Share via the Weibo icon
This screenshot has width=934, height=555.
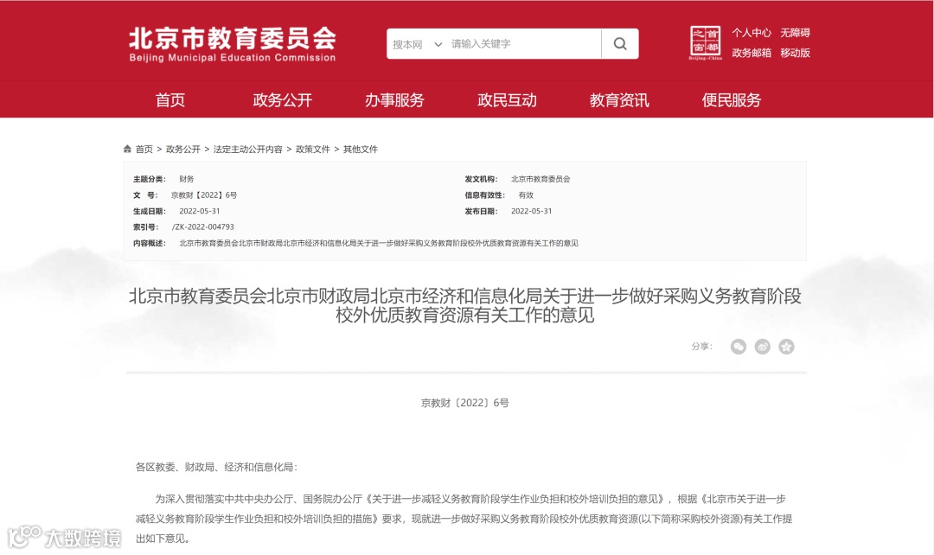click(x=763, y=347)
